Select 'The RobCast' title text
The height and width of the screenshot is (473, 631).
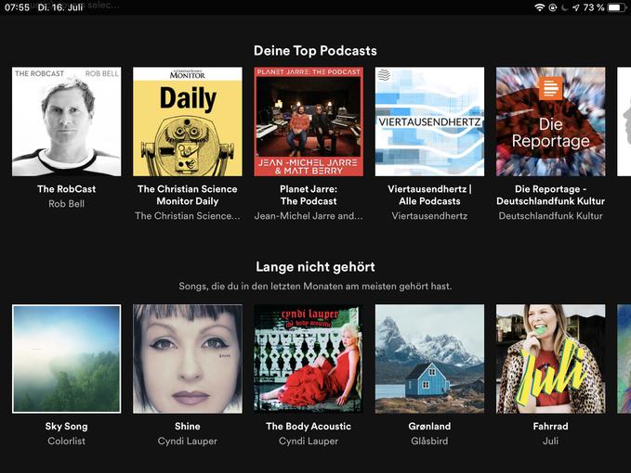point(66,189)
